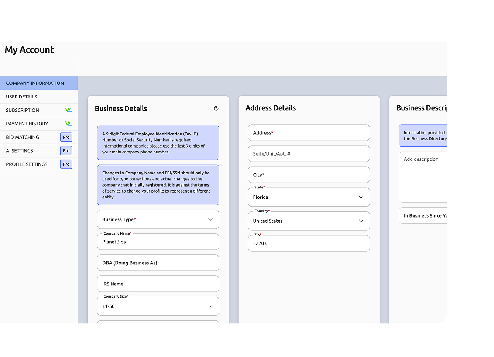Click the Payment History row logo icon
494x357 pixels.
68,124
